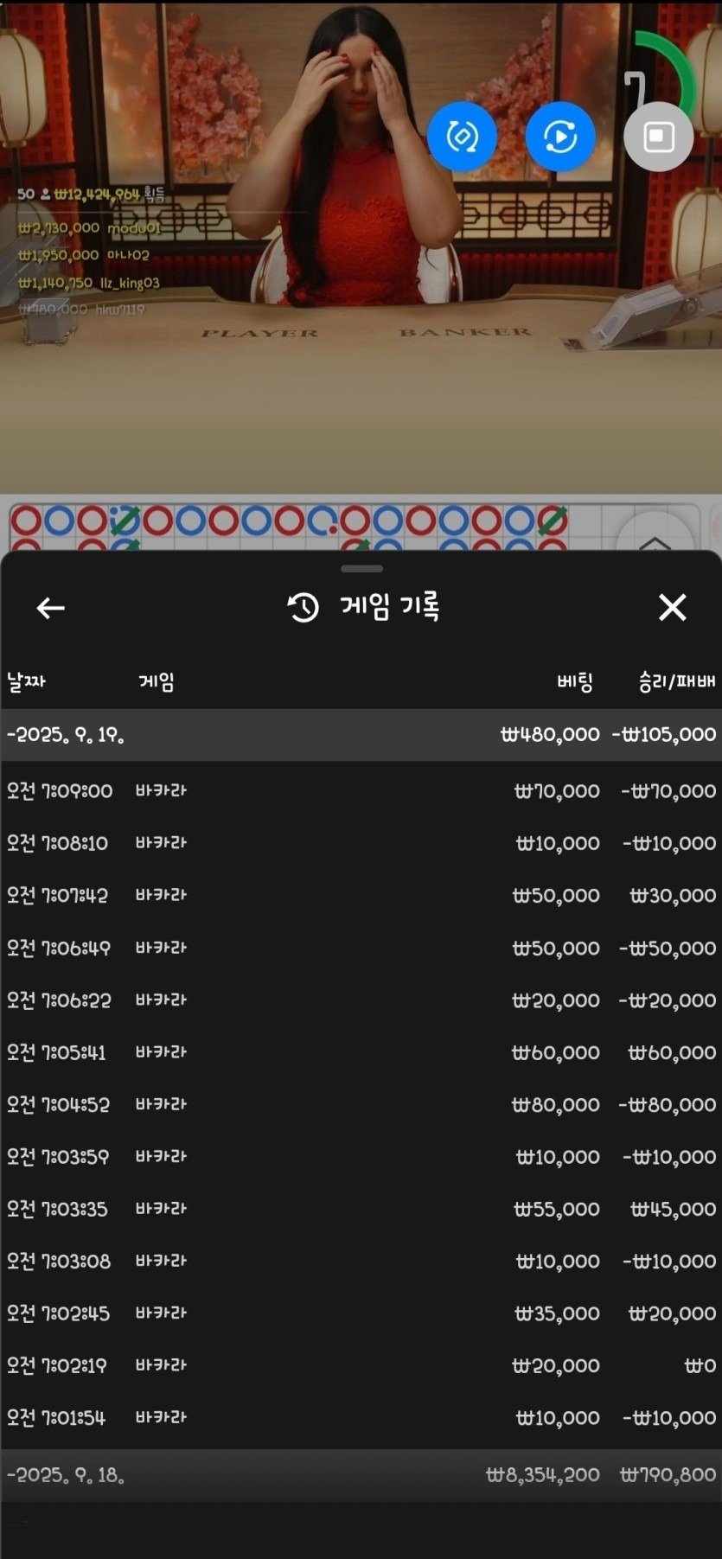Tap the 50 players winnings summary line
This screenshot has width=722, height=1559.
pyautogui.click(x=91, y=195)
